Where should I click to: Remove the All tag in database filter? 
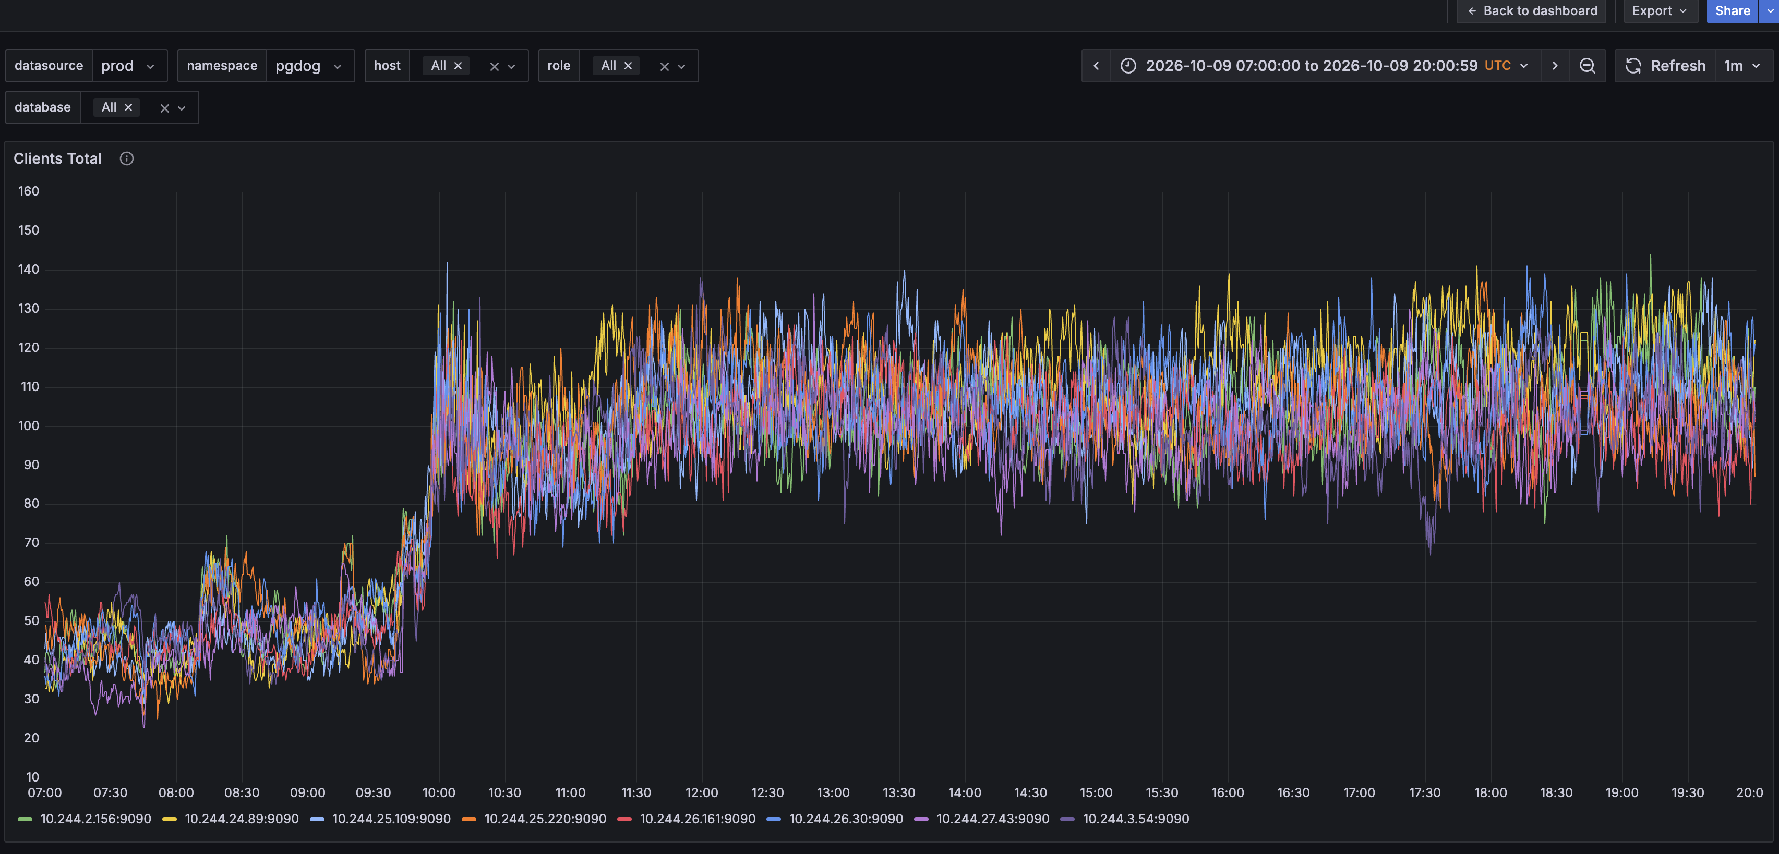point(128,108)
